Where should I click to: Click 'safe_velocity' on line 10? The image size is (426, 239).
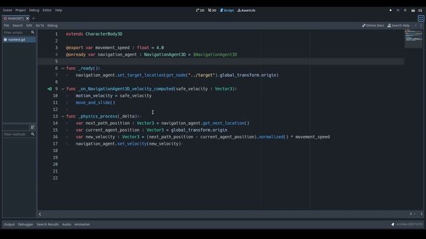click(136, 96)
